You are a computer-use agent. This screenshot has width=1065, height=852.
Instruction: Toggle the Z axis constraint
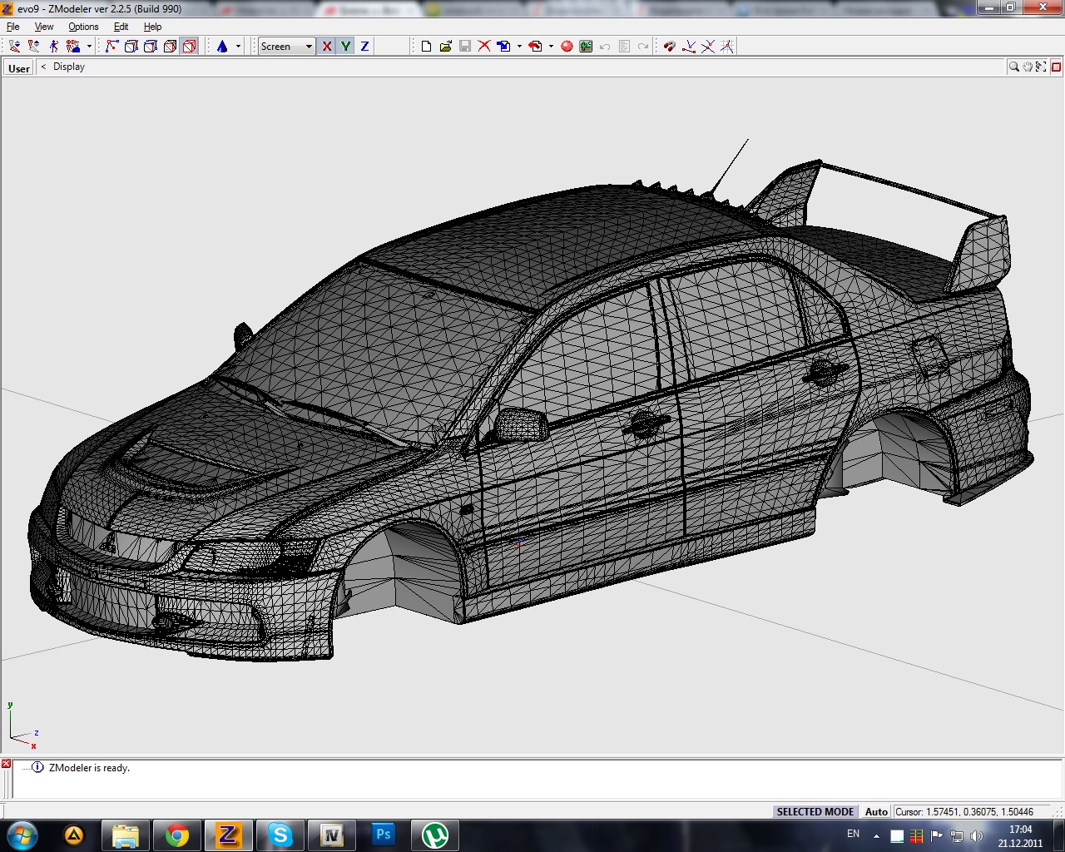[x=364, y=47]
